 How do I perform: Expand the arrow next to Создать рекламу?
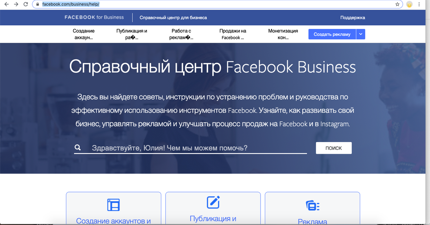point(360,34)
